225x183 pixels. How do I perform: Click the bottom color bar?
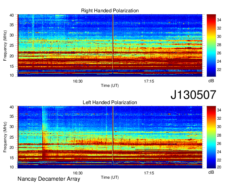(x=211, y=137)
